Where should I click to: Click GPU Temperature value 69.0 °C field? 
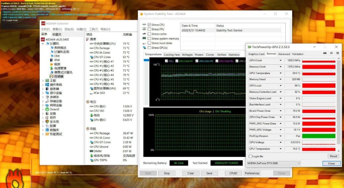(293, 73)
